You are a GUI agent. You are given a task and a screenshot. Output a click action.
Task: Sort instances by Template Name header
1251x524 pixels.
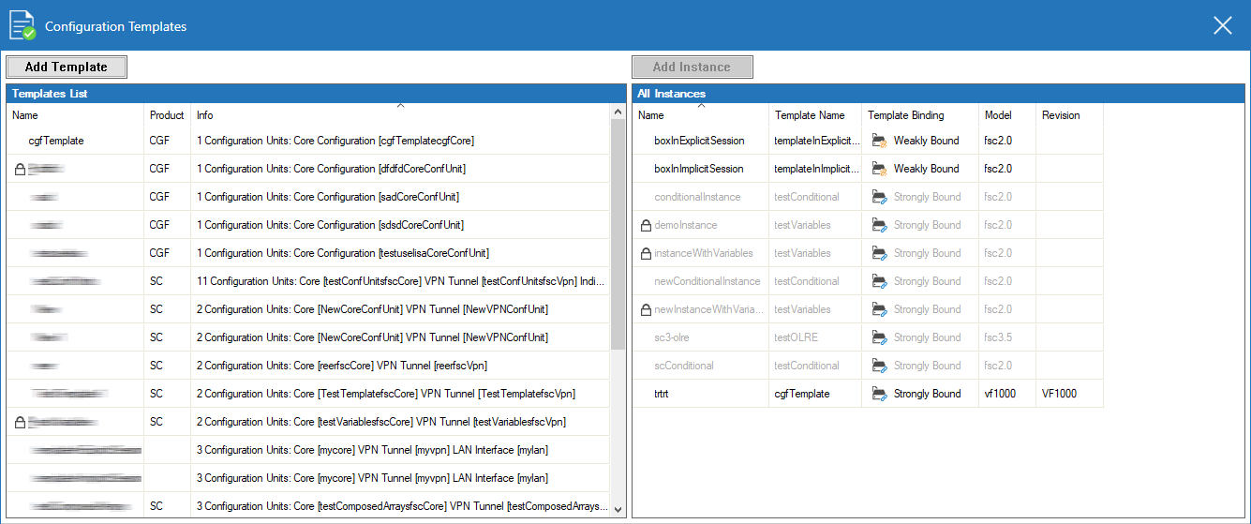coord(815,115)
